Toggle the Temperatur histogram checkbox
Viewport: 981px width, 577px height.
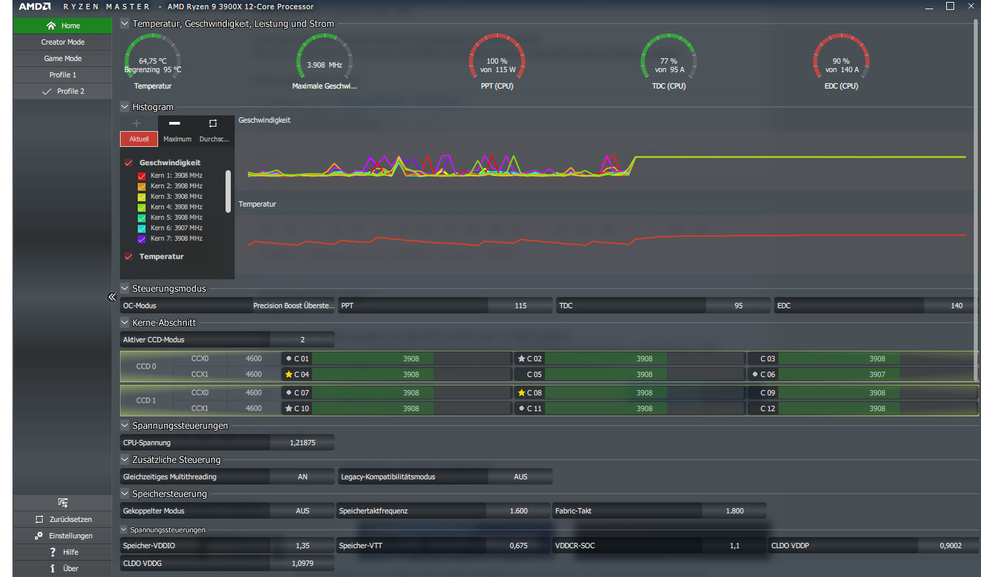click(129, 256)
